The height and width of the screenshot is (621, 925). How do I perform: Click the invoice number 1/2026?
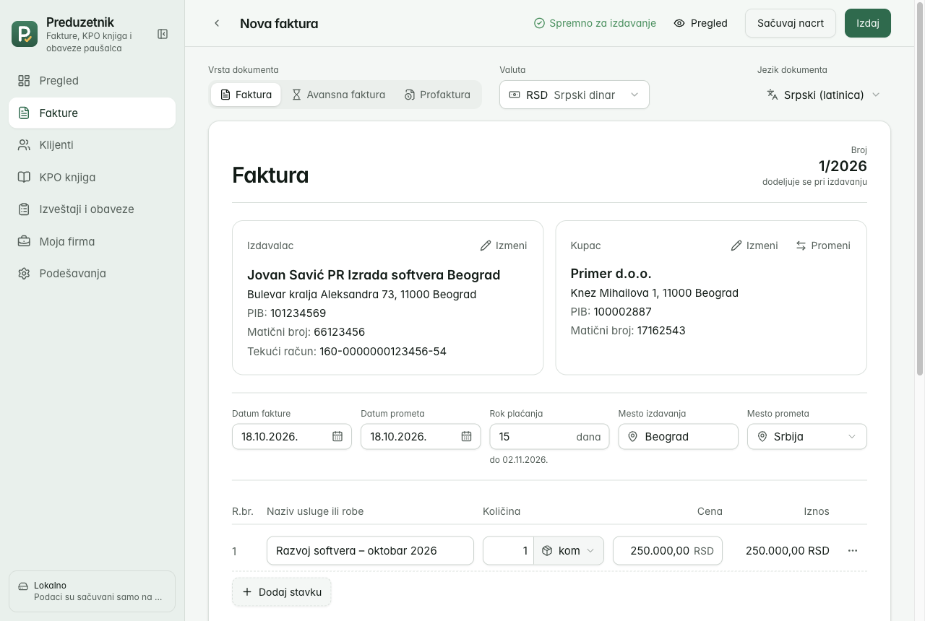843,166
